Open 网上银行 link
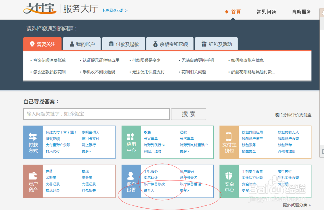324x210 pixels. [x=89, y=145]
